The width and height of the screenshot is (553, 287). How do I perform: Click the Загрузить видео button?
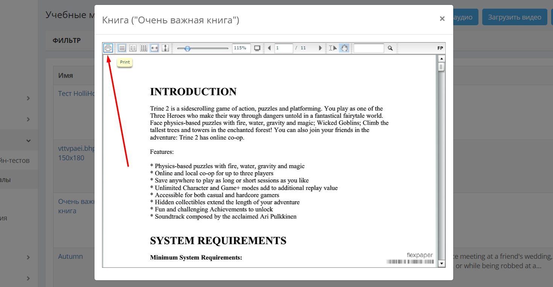coord(515,17)
